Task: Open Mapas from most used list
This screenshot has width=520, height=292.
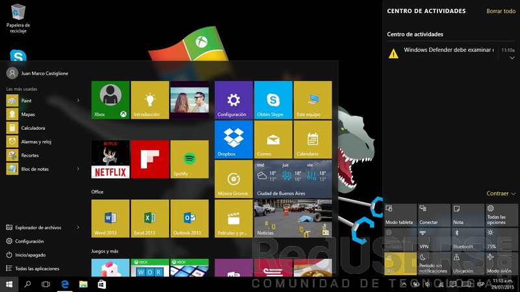Action: tap(43, 114)
